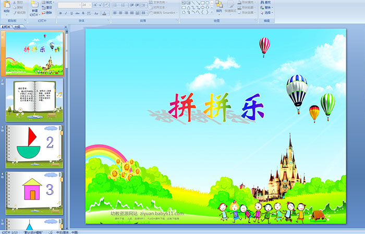Toggle Text Shadow formatting
Image resolution: width=365 pixels, height=234 pixels.
(83, 13)
